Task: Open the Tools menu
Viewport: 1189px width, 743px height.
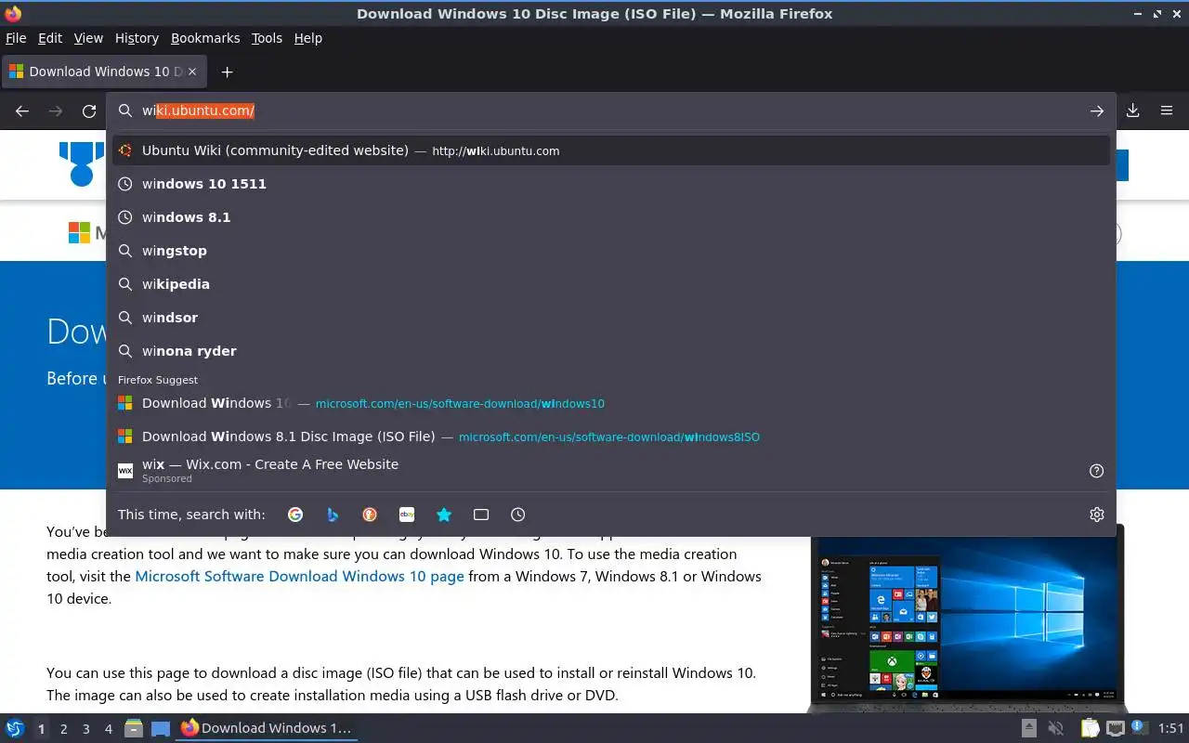Action: click(x=267, y=38)
